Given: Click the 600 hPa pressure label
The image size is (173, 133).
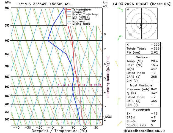Looking at the screenshot, I should [x=8, y=87].
